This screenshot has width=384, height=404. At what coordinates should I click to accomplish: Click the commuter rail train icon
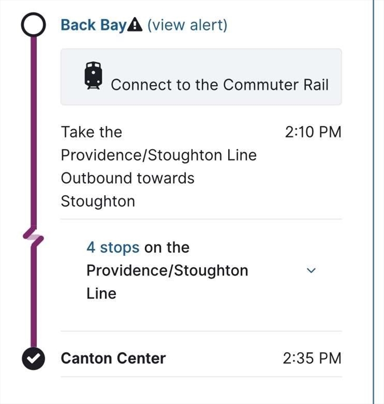click(x=93, y=76)
